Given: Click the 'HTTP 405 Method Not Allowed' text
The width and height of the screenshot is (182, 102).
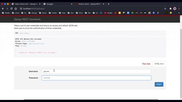Looking at the screenshot, I should click(28, 39).
